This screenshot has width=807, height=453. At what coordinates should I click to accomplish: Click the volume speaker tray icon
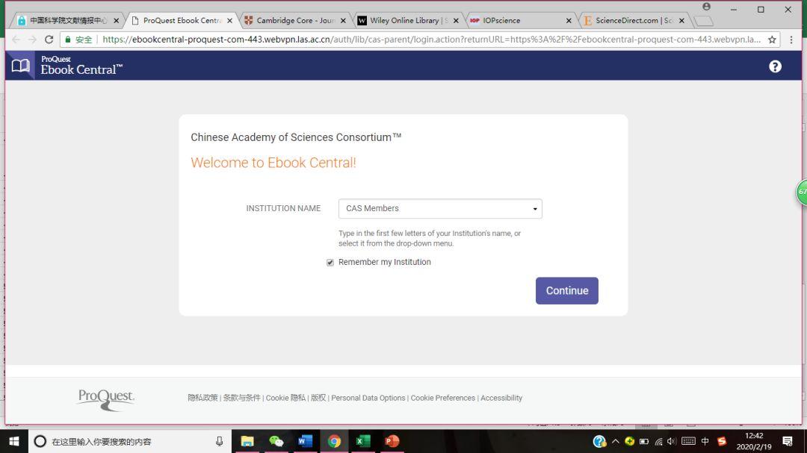coord(672,441)
